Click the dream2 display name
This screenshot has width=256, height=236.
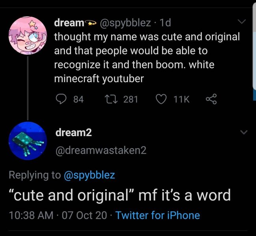pos(74,133)
